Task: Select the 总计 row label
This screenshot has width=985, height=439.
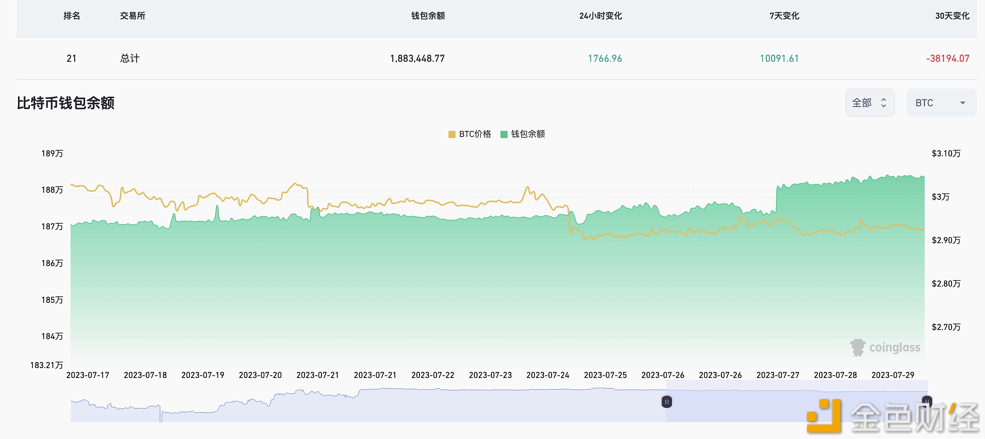Action: 130,59
